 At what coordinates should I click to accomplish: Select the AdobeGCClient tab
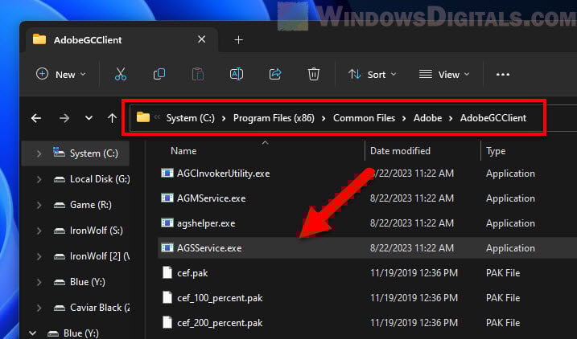(x=122, y=39)
